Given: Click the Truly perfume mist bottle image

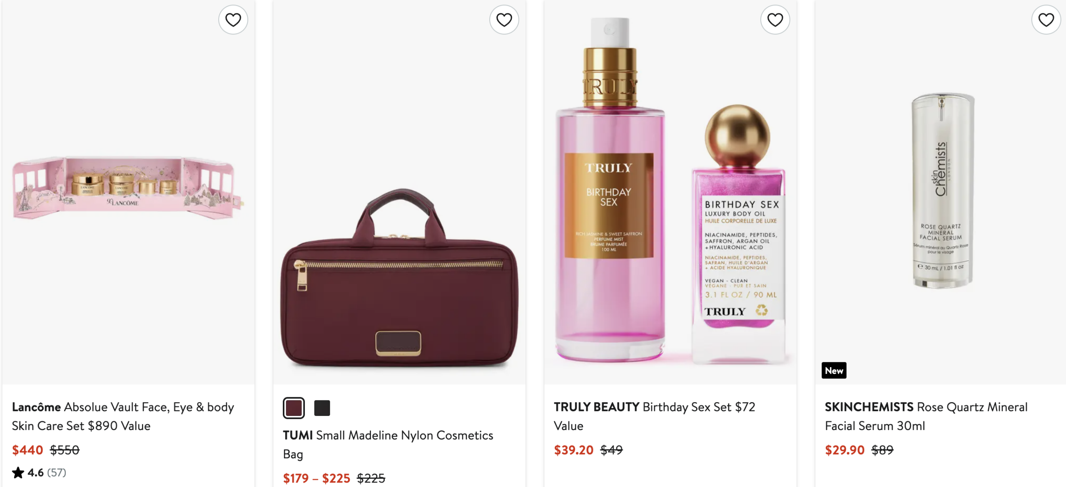Looking at the screenshot, I should coord(610,191).
